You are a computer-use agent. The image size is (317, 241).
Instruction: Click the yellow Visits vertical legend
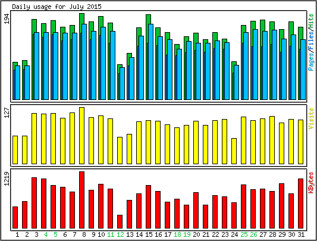[311, 118]
